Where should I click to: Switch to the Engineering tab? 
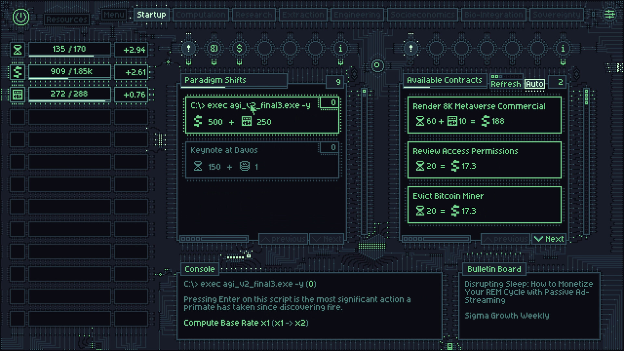357,15
